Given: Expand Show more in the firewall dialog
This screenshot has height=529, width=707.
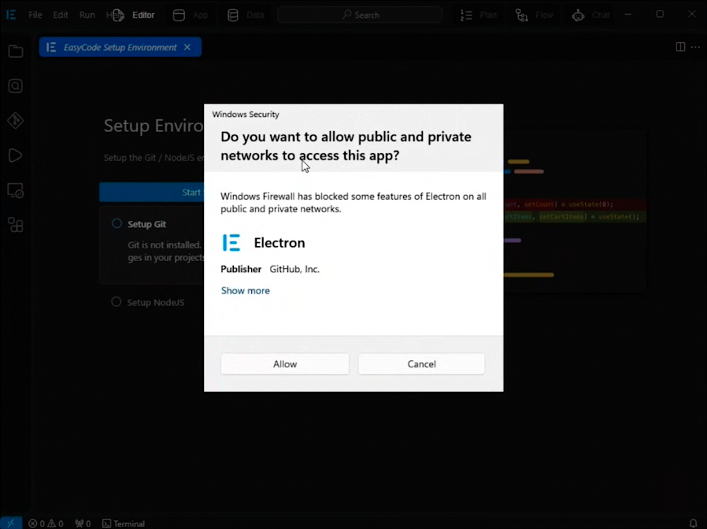Looking at the screenshot, I should pos(245,290).
